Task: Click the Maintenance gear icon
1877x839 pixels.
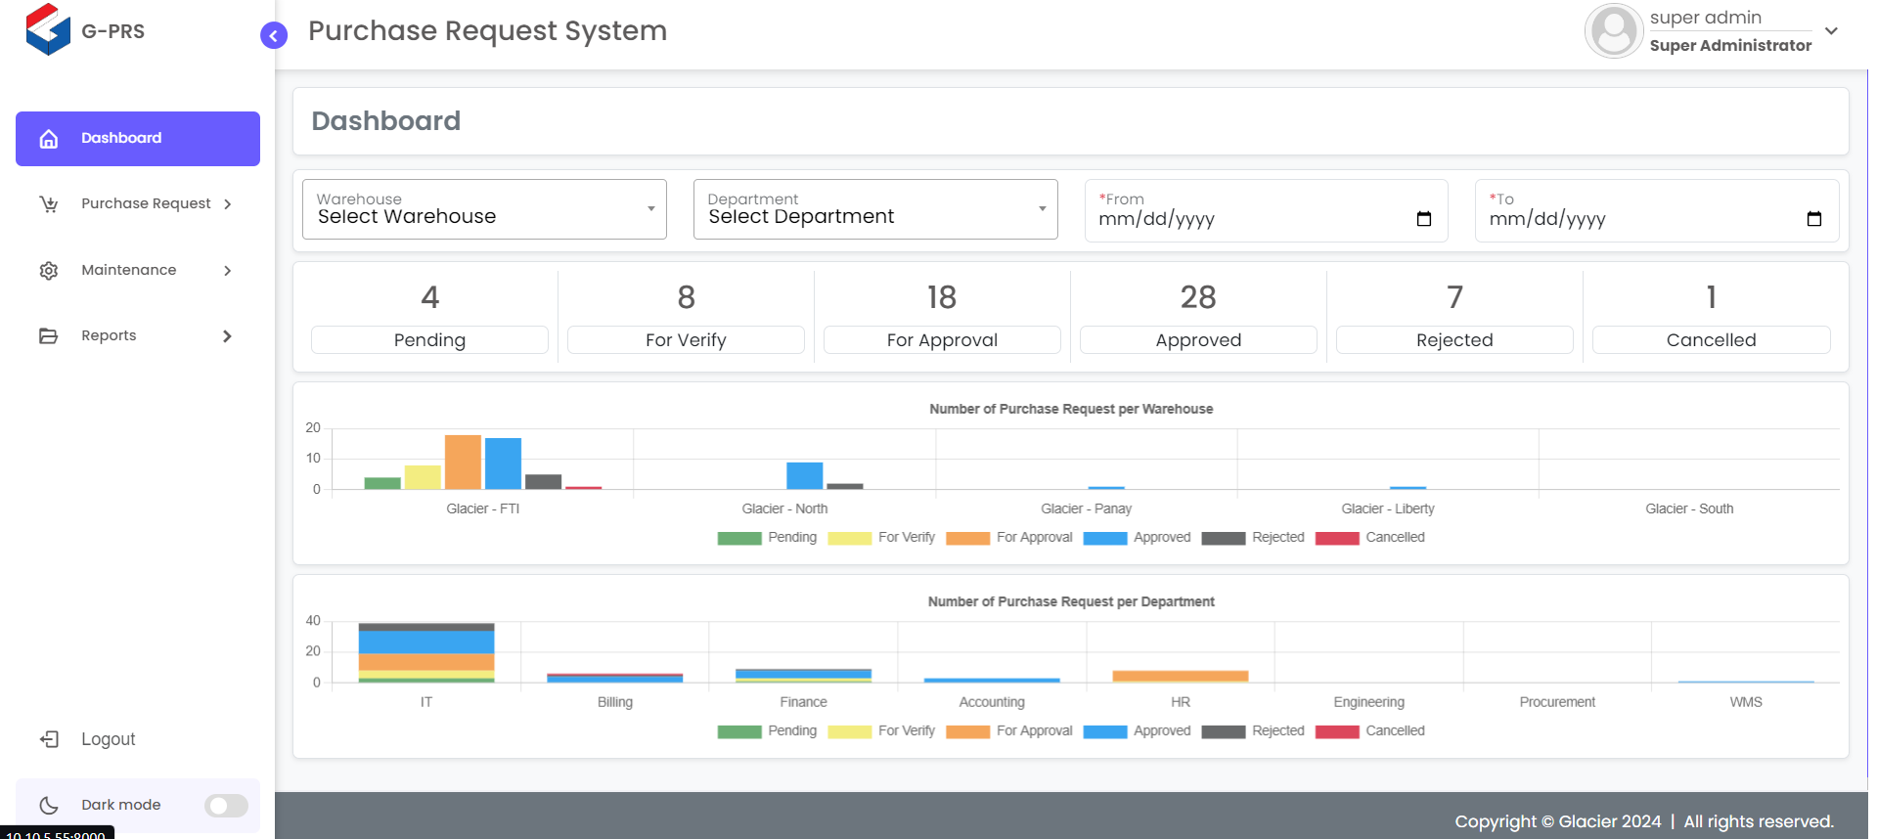Action: pos(49,271)
